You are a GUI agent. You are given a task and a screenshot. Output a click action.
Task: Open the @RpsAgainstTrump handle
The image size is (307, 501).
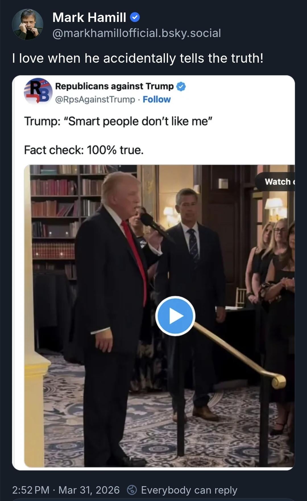[95, 99]
